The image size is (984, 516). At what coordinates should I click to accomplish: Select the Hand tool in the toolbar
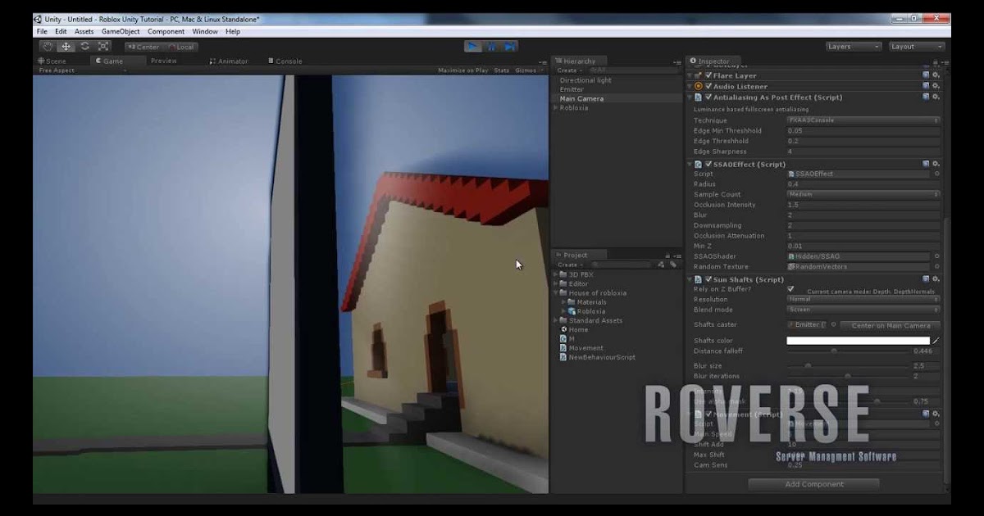coord(48,47)
